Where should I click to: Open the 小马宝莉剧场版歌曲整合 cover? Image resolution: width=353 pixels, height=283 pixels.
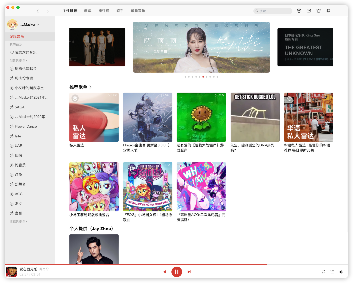pos(94,187)
